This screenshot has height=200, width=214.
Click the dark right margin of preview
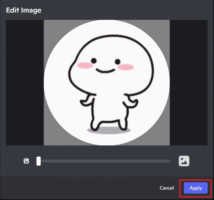188,82
